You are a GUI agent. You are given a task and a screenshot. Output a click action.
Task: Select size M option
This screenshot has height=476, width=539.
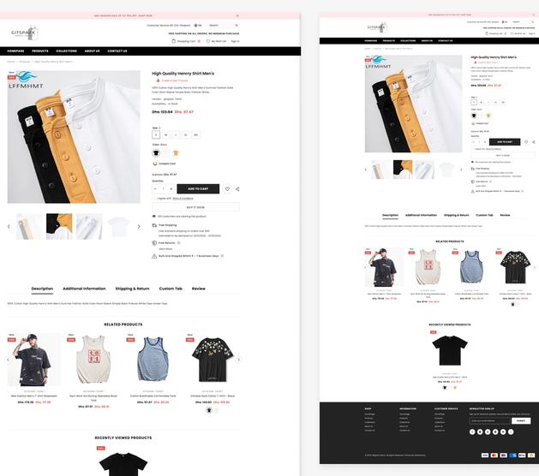click(166, 135)
